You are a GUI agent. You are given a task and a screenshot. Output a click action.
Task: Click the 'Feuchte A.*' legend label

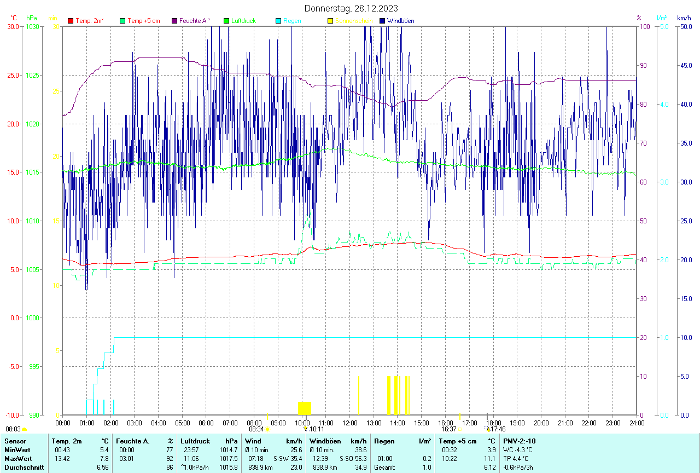pyautogui.click(x=195, y=21)
